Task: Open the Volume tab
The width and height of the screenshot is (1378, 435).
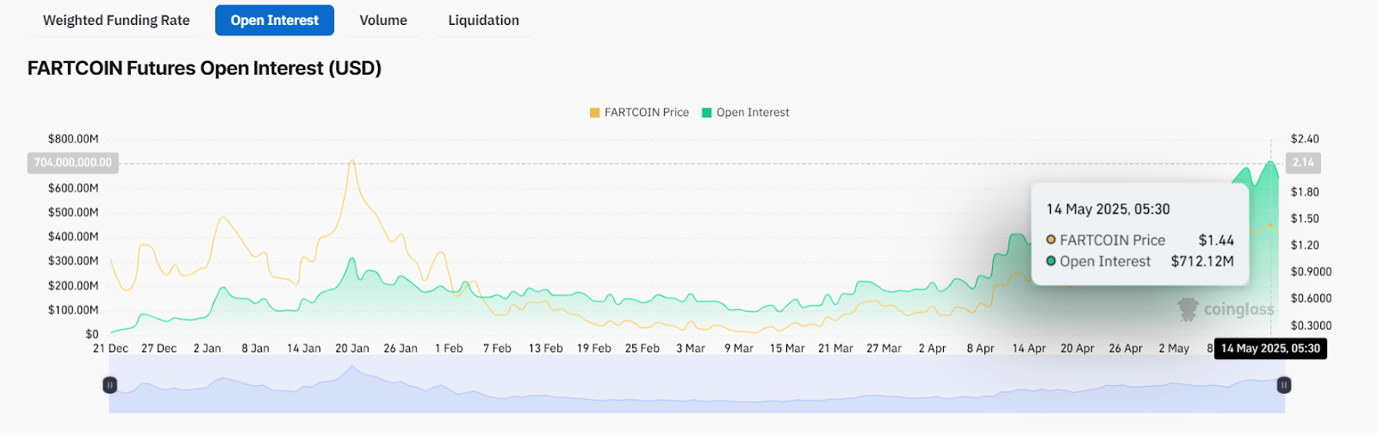Action: pos(383,20)
